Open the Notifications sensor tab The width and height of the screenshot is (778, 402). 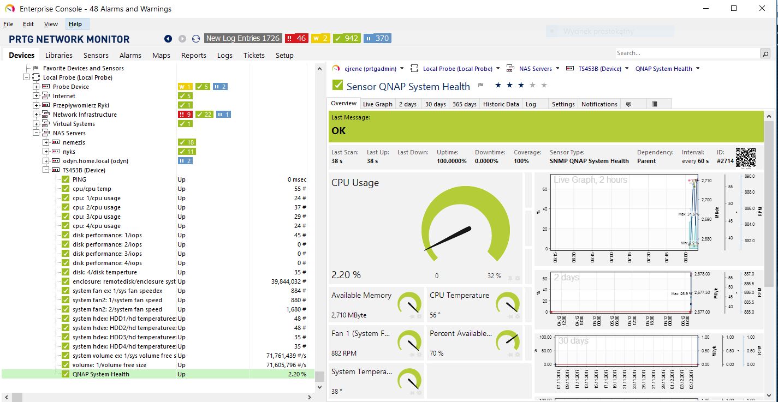599,104
